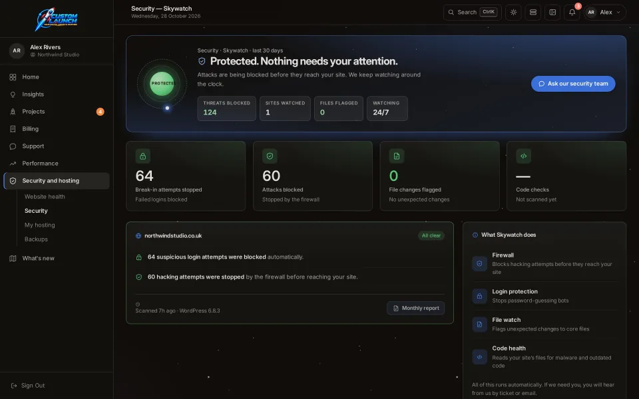Click the code icon on Code checks card

coord(524,156)
